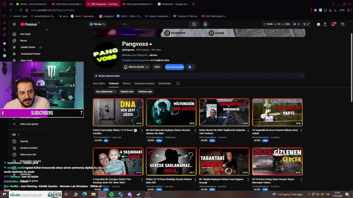This screenshot has height=198, width=353.
Task: Click the browser address bar URL
Action: [53, 10]
